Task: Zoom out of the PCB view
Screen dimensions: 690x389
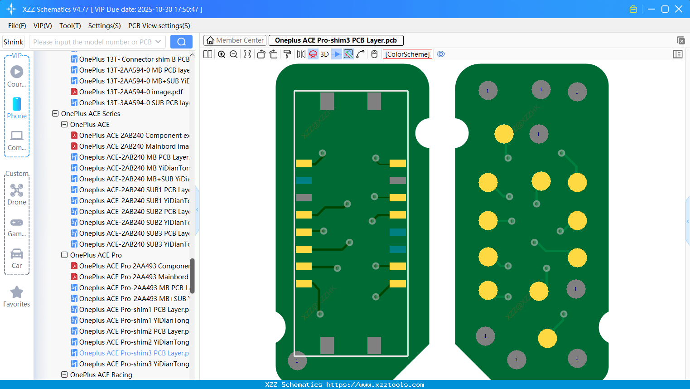Action: click(233, 54)
